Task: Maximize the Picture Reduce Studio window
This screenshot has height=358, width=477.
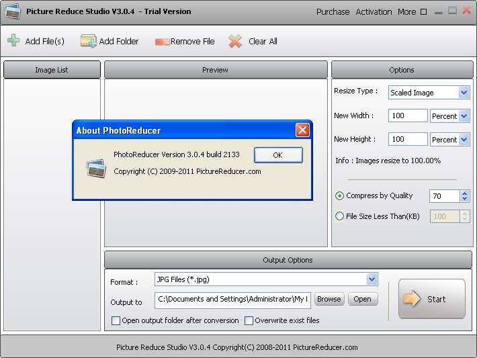Action: pos(452,11)
